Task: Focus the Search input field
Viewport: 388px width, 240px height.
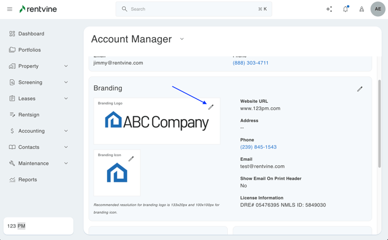Action: click(x=192, y=9)
